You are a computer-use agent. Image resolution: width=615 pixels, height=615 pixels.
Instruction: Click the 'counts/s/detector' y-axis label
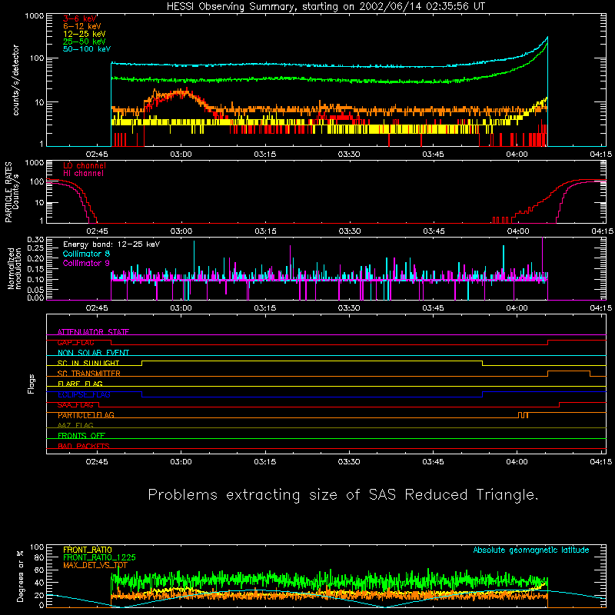pos(16,80)
